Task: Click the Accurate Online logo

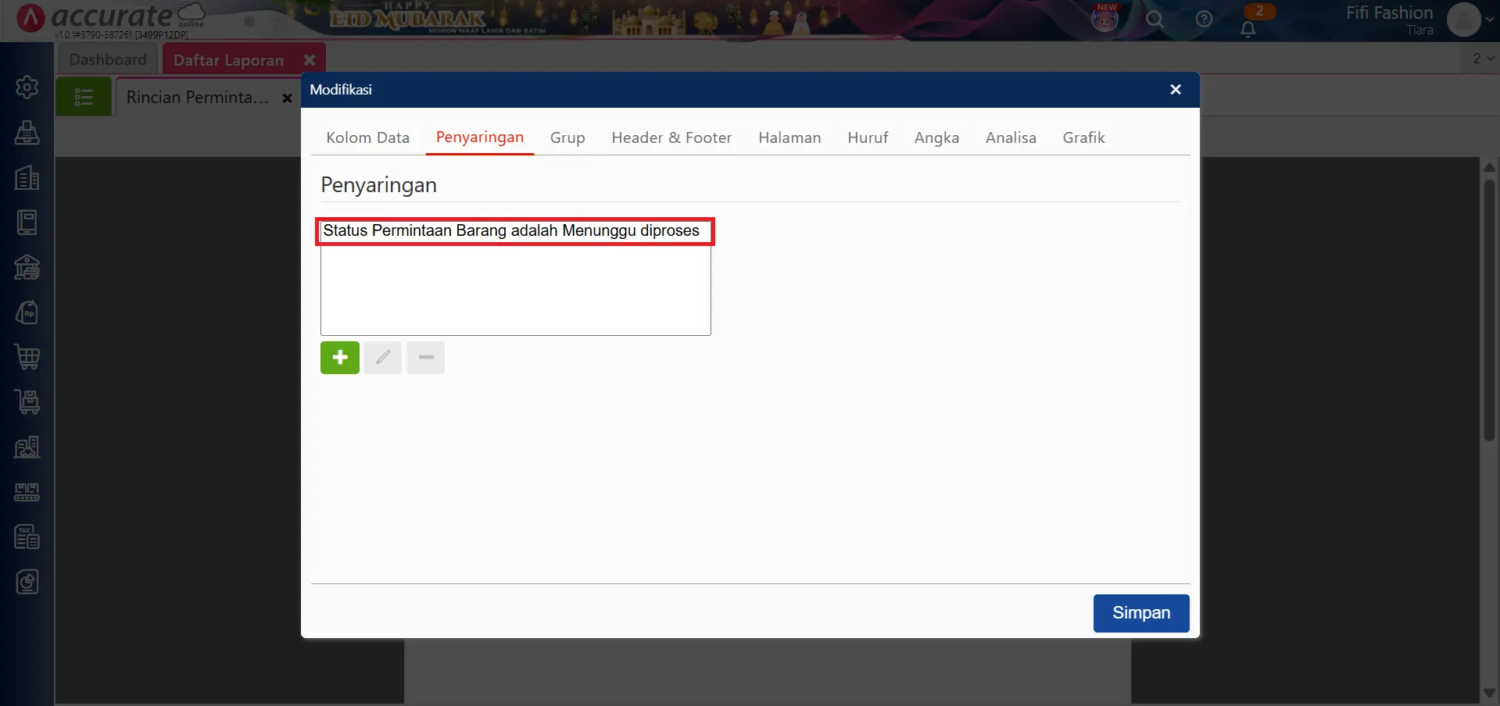Action: point(110,18)
